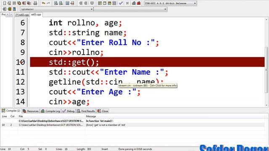Click the Close All files icon

pyautogui.click(x=29, y=3)
